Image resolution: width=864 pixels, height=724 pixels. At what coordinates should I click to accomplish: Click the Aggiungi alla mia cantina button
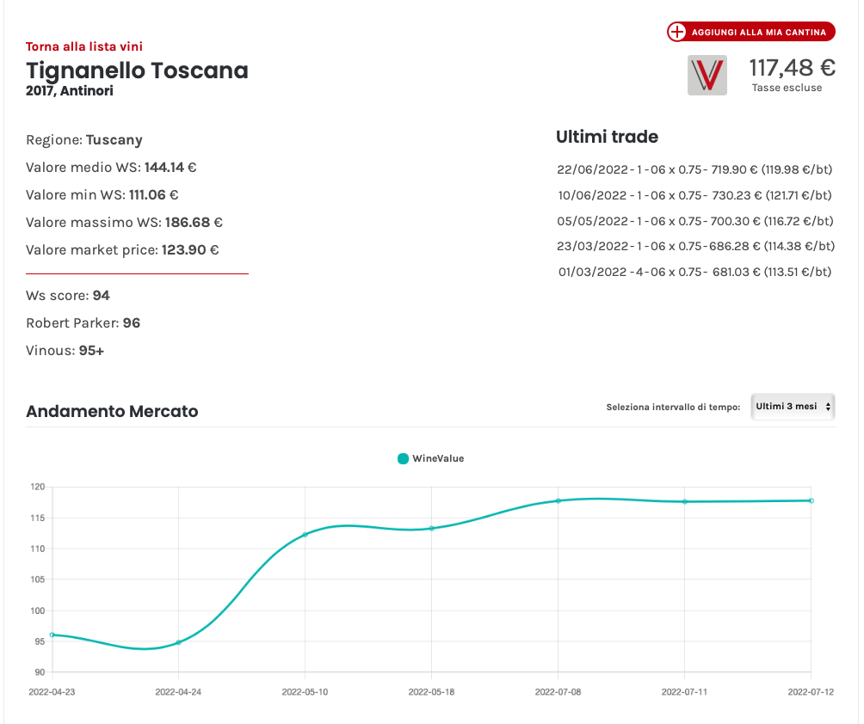[x=751, y=32]
